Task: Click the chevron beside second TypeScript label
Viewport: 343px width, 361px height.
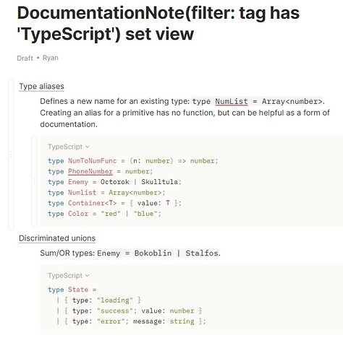Action: [x=88, y=276]
